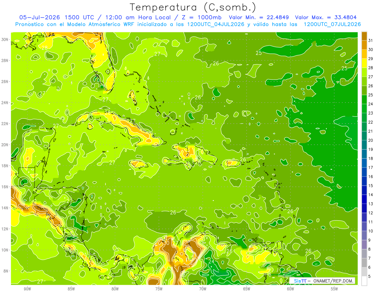Click legend value 19
The height and width of the screenshot is (293, 379).
(371, 149)
